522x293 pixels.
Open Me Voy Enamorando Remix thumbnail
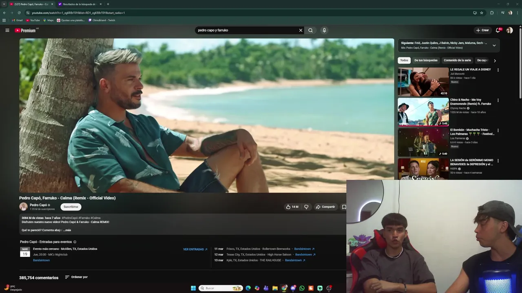[x=423, y=112]
